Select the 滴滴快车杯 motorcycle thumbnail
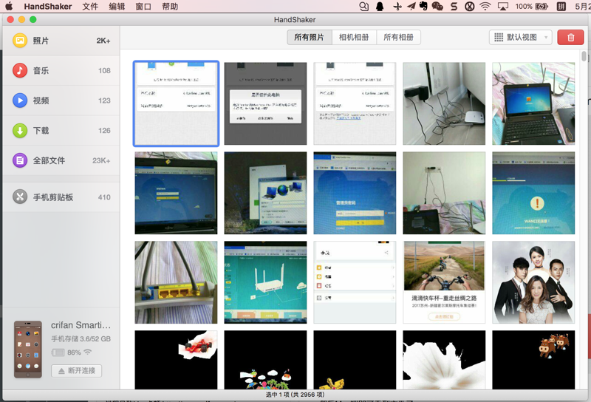 click(x=444, y=282)
